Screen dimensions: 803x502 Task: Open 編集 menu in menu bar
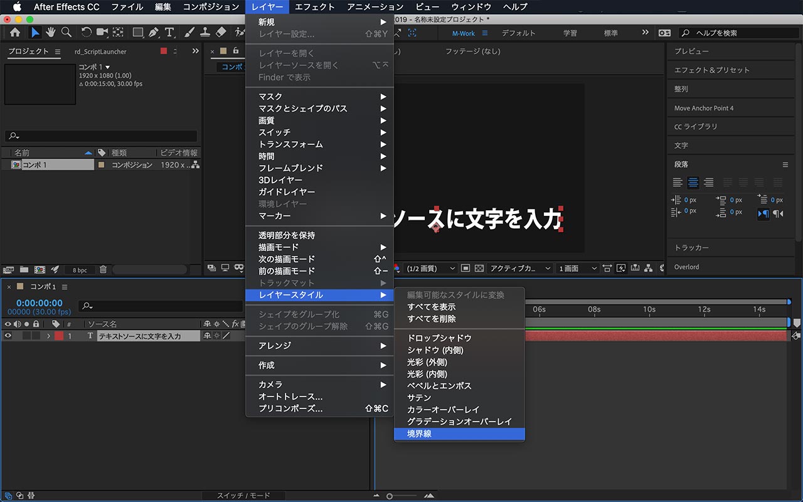[x=162, y=7]
